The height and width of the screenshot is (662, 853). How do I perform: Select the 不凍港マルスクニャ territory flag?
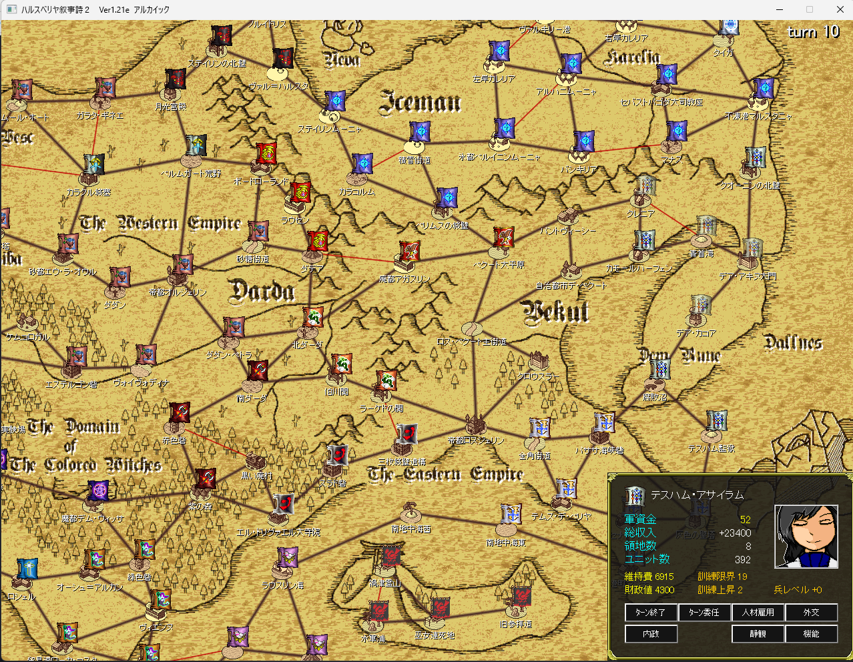coord(764,89)
